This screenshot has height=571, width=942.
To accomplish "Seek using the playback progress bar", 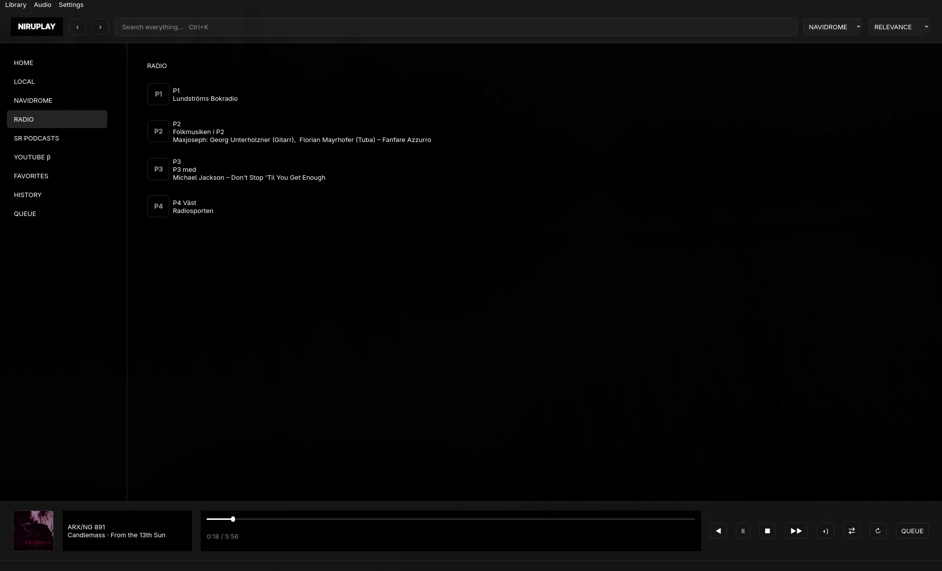I will [x=451, y=519].
